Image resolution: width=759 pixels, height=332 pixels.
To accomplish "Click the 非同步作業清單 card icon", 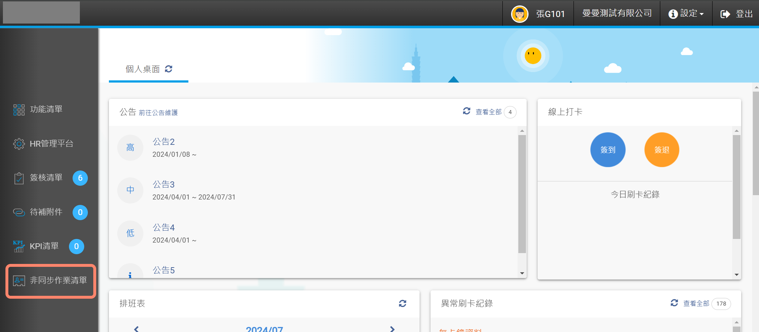I will coord(19,281).
